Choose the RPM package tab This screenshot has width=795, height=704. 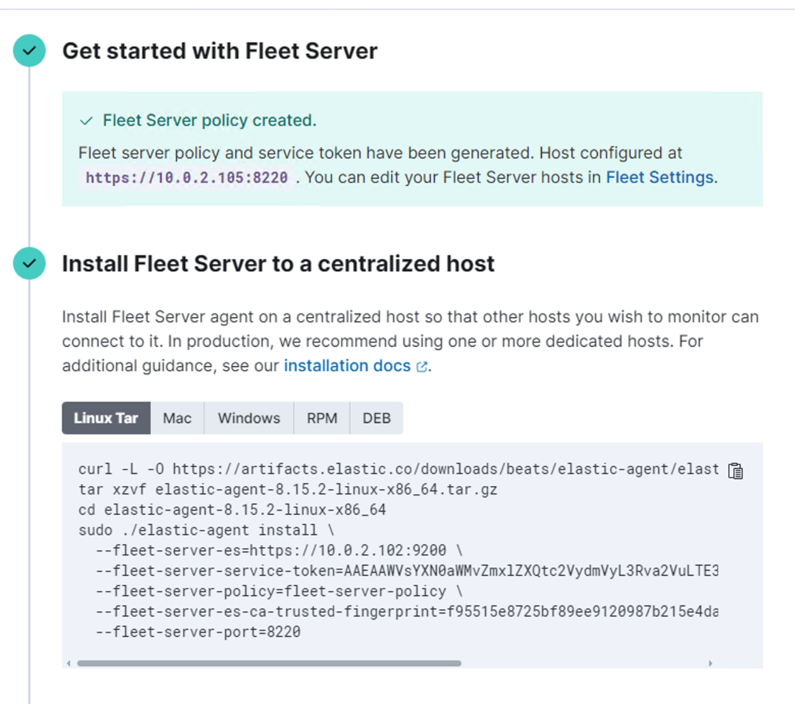(x=322, y=418)
